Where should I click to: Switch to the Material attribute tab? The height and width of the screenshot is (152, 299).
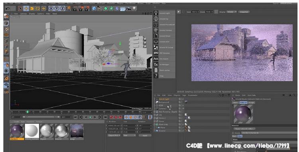point(243,102)
